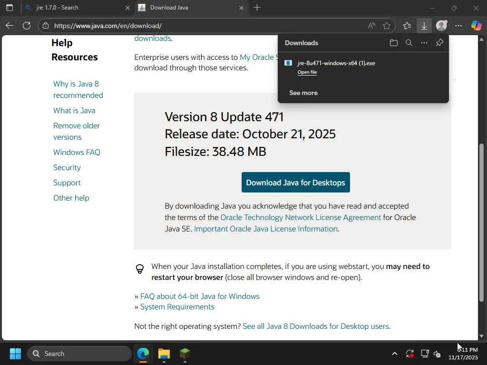
Task: Launch Microsoft Edge from taskbar
Action: (x=143, y=354)
